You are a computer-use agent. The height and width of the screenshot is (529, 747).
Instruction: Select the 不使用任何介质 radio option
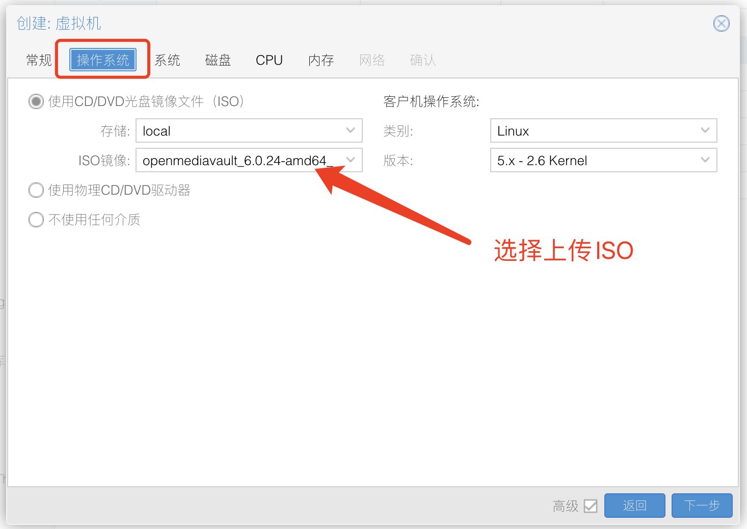[36, 220]
